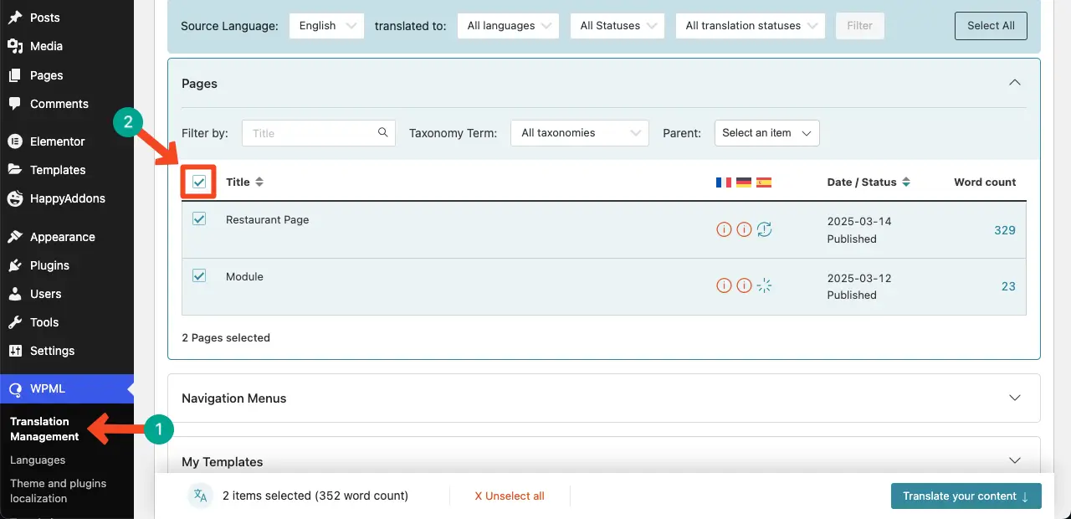The height and width of the screenshot is (519, 1071).
Task: Click the 2 Pages selected text
Action: [226, 337]
